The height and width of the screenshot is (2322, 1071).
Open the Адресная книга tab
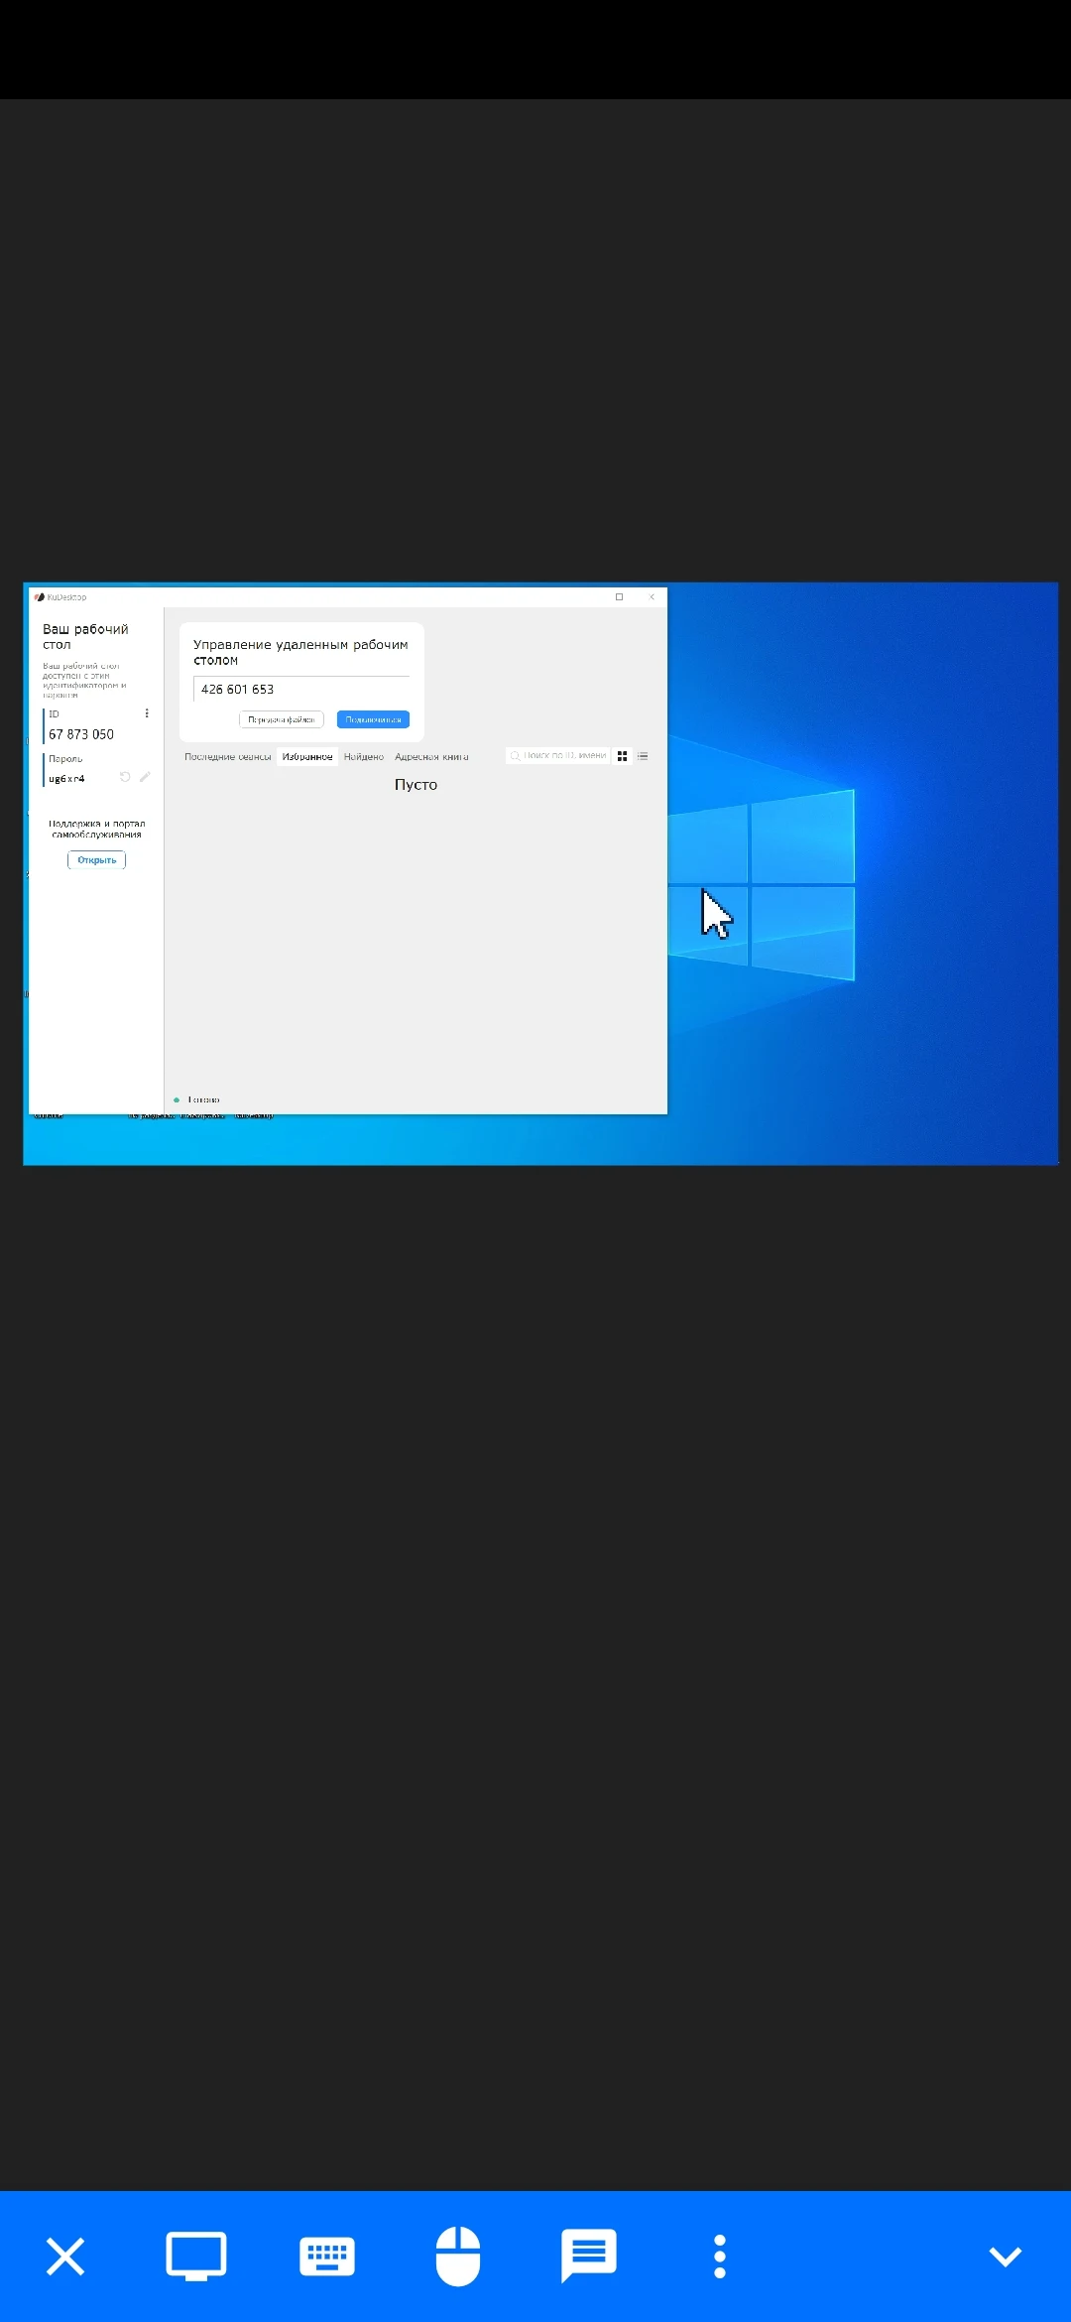tap(431, 757)
